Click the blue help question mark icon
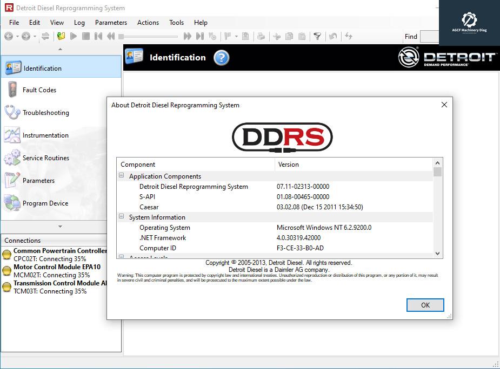Screen dimensions: 500x369 222,58
